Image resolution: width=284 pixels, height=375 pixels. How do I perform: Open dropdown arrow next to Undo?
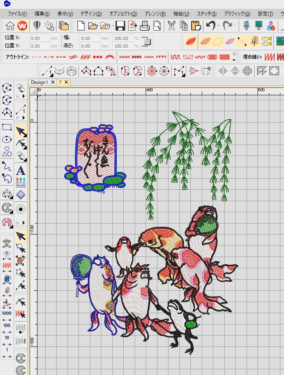tap(218, 26)
